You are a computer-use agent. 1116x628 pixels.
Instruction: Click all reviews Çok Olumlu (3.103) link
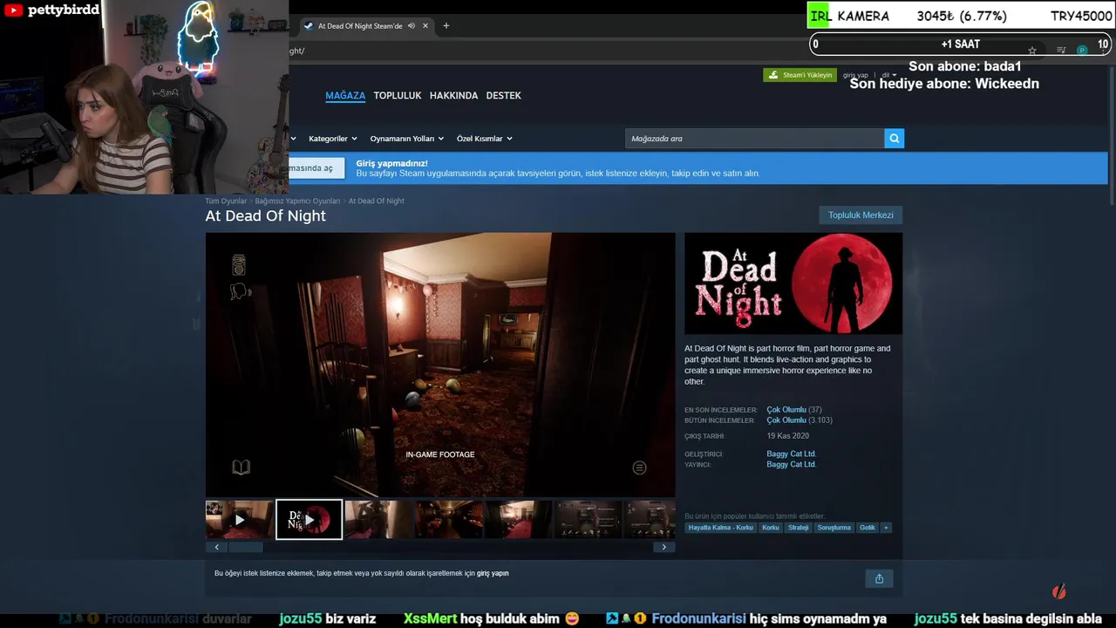[800, 420]
